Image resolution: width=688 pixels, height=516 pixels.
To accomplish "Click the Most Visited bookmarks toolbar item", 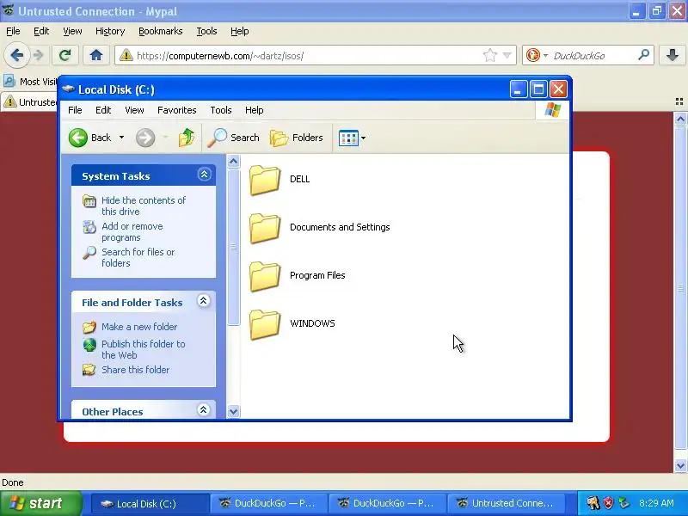I will pyautogui.click(x=30, y=82).
